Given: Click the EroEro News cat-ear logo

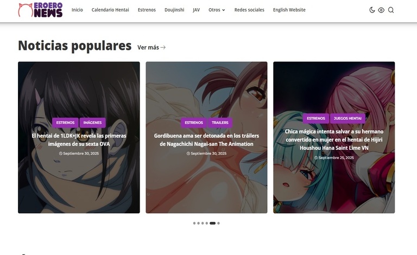Looking at the screenshot, I should click(40, 10).
